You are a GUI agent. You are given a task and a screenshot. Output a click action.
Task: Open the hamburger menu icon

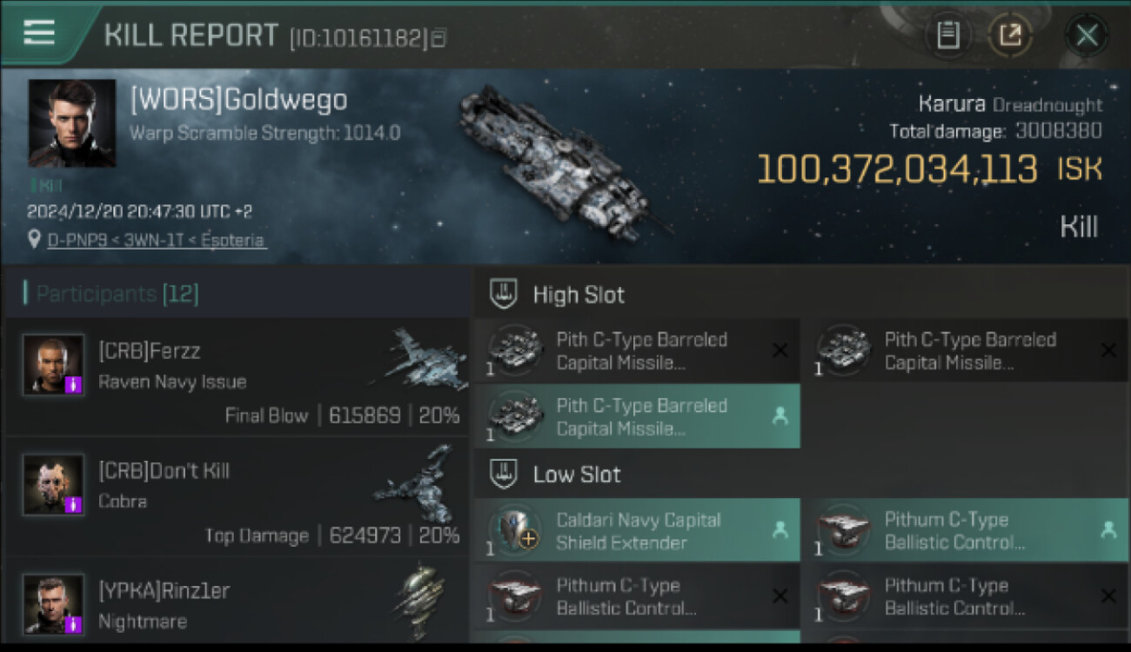pyautogui.click(x=39, y=32)
